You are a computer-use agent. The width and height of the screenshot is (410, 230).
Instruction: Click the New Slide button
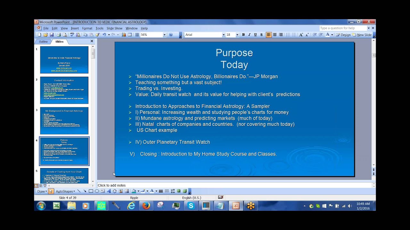362,35
